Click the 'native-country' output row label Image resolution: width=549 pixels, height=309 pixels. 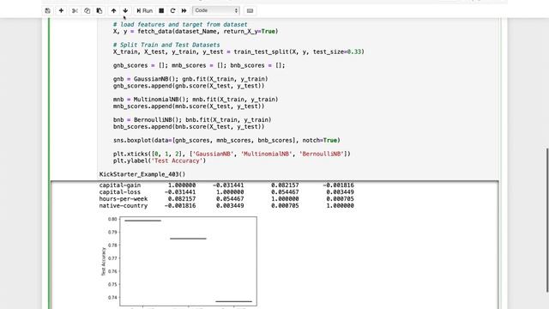[124, 206]
